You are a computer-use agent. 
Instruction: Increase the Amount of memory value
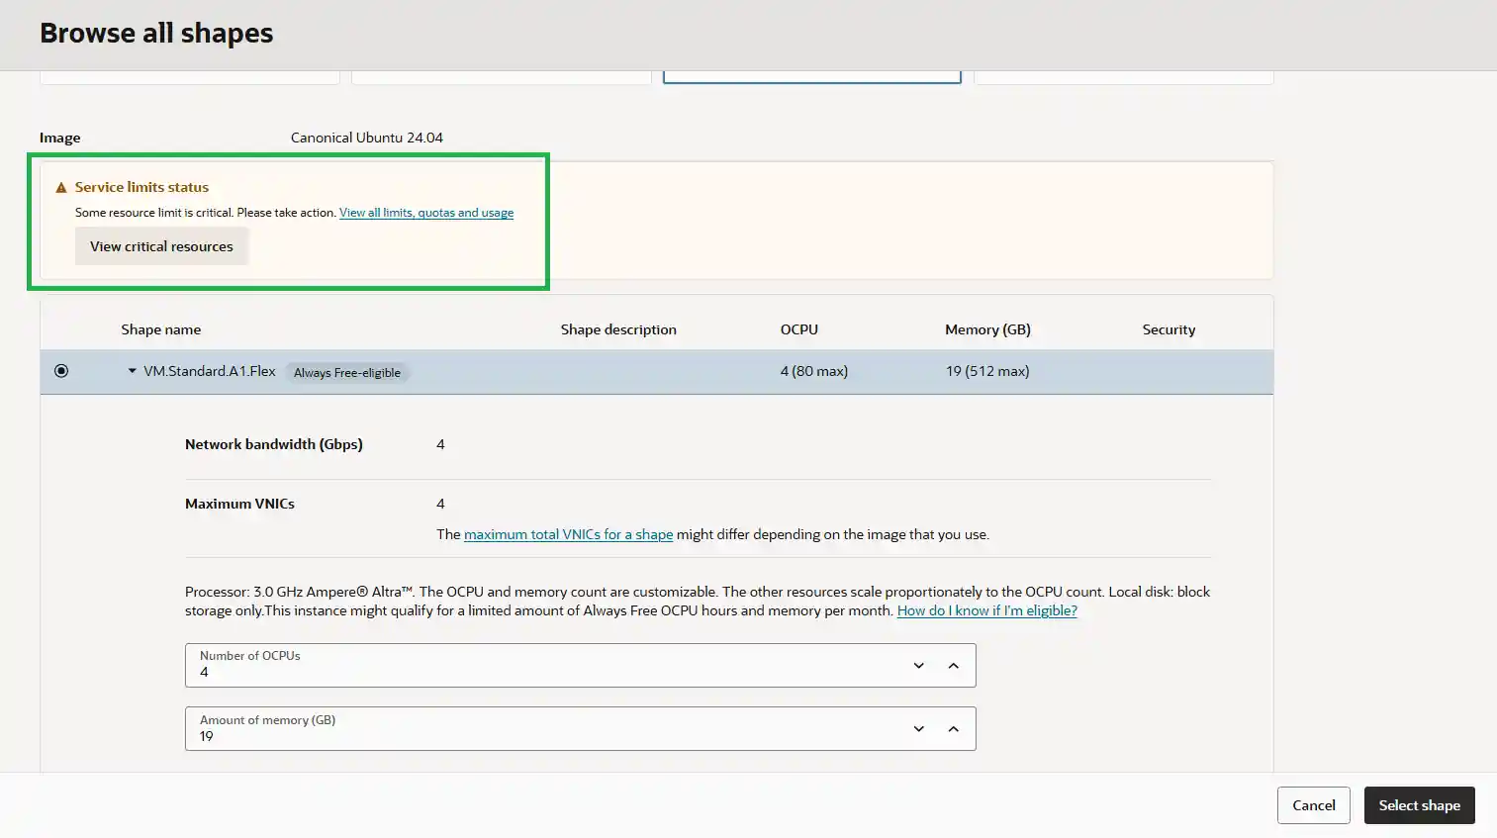pos(953,729)
